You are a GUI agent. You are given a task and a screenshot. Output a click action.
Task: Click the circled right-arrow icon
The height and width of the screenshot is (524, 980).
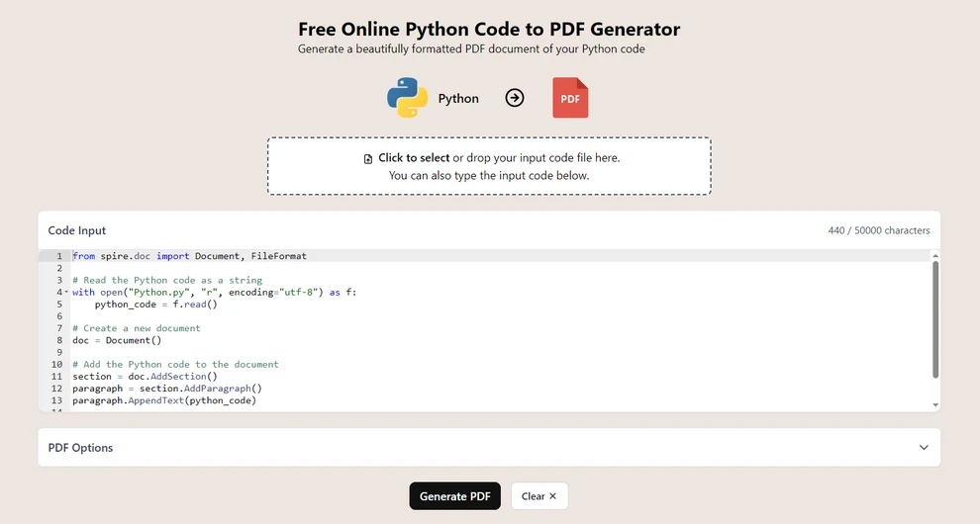[515, 98]
